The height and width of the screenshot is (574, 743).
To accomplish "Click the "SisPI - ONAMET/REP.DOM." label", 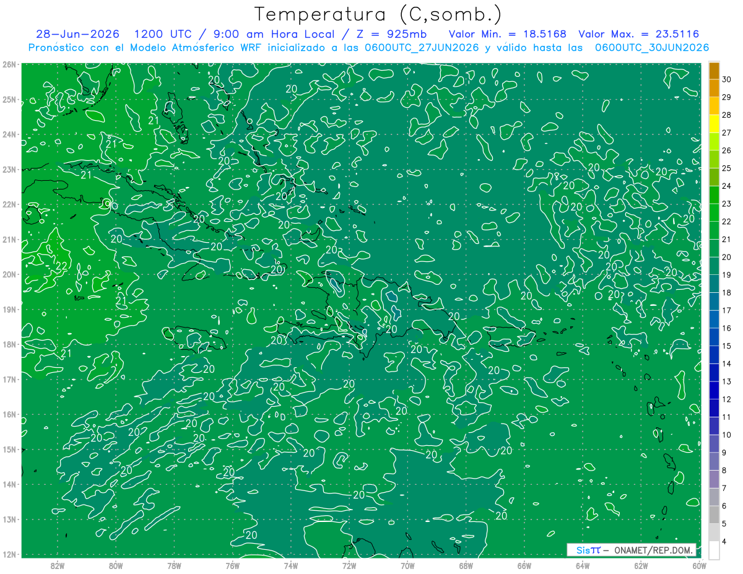I will [x=632, y=550].
